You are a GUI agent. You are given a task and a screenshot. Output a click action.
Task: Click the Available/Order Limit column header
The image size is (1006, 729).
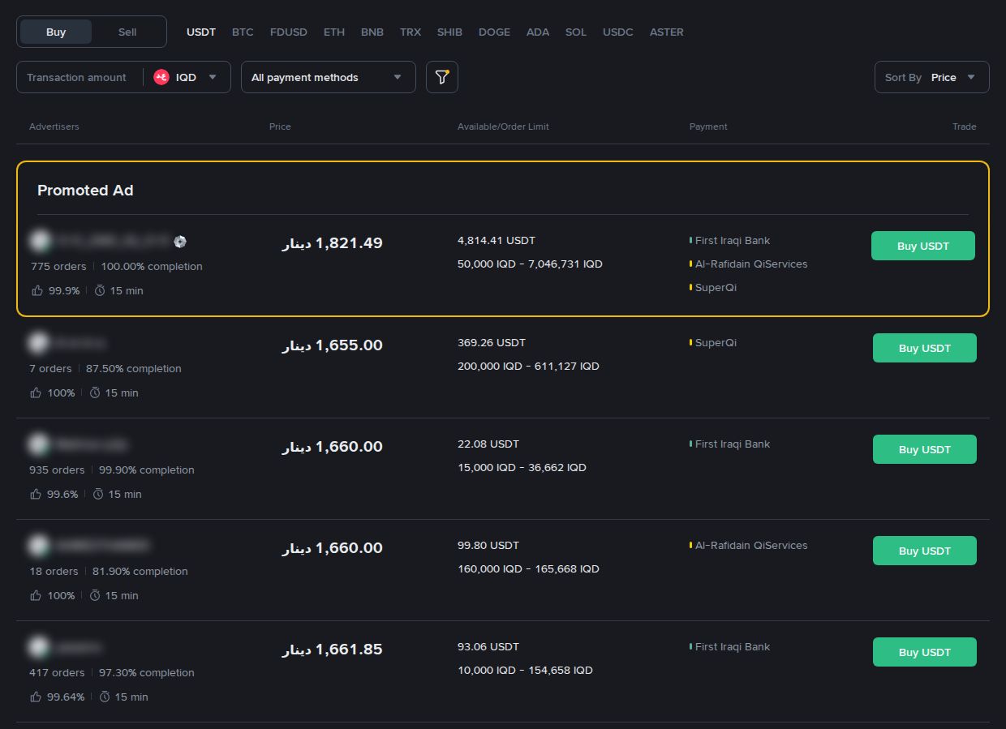[x=503, y=127]
